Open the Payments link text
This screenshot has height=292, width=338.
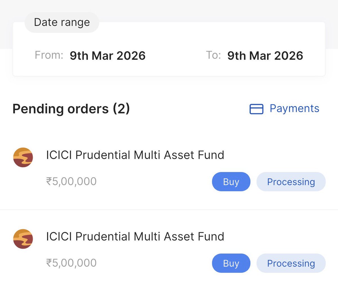[294, 109]
